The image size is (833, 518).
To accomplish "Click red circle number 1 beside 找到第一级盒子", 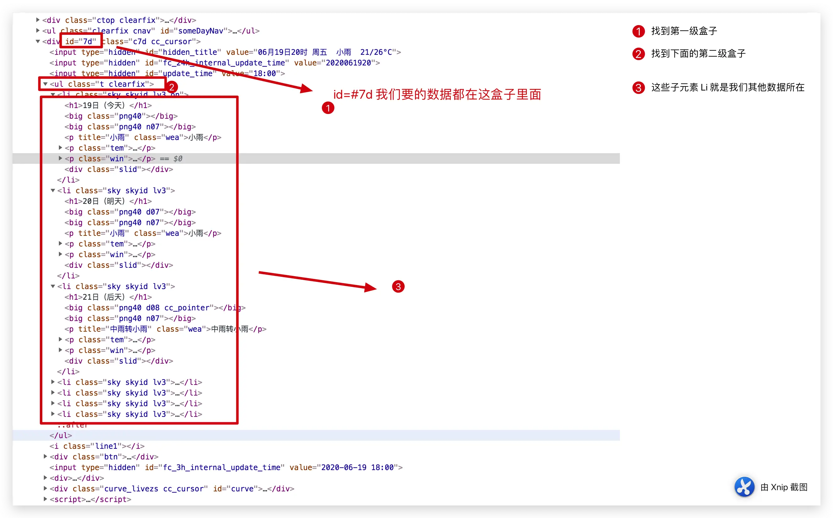I will pyautogui.click(x=638, y=31).
